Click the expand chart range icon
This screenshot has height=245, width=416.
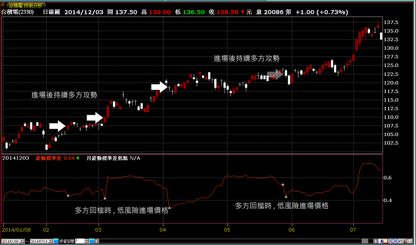click(396, 241)
